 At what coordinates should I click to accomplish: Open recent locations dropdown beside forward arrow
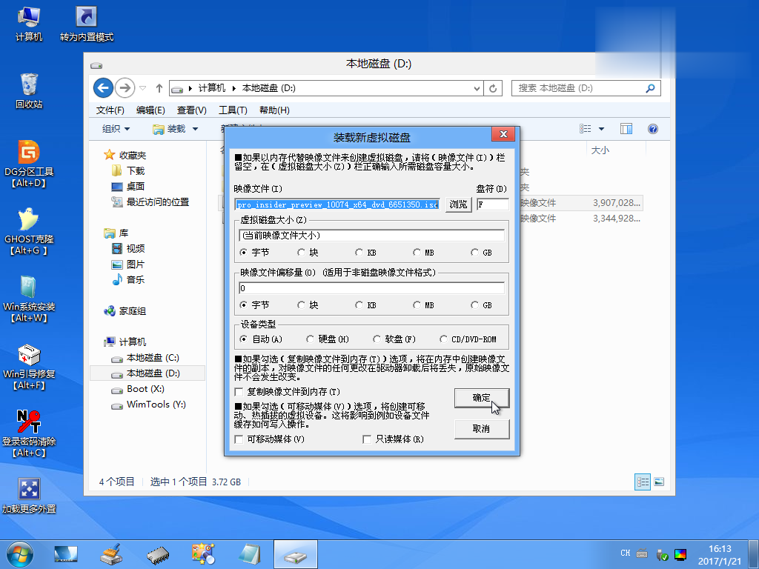pos(143,88)
